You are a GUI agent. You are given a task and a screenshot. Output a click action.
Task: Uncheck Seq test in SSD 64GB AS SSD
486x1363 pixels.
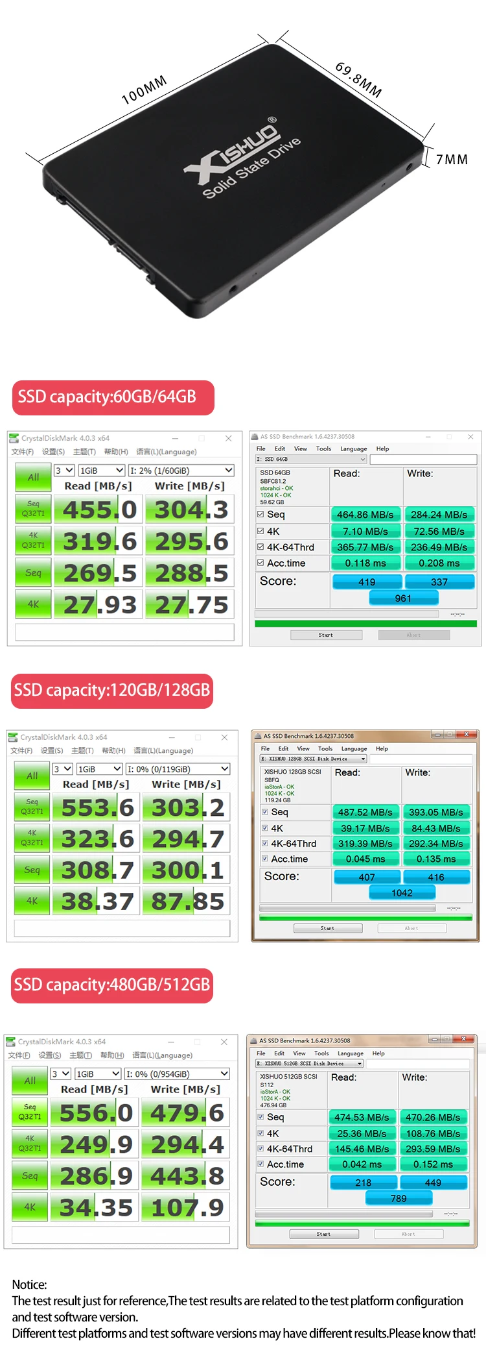pos(260,514)
